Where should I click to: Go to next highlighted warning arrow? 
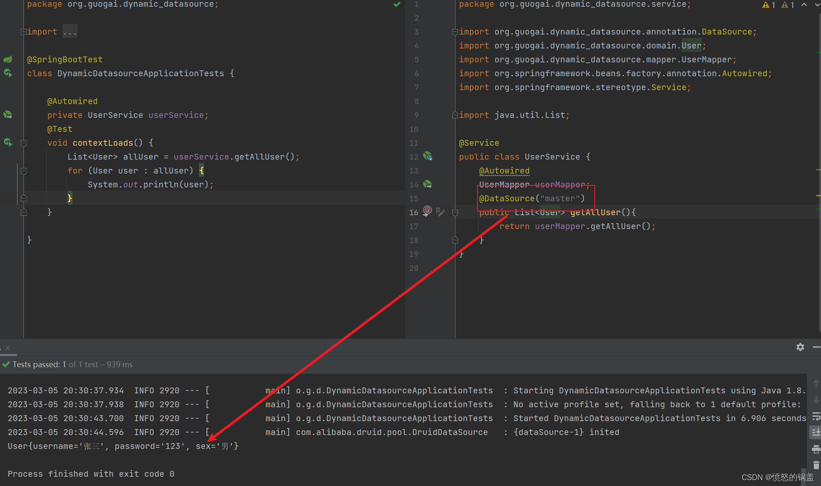(x=817, y=5)
